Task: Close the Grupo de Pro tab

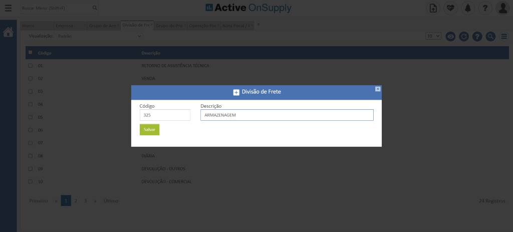Action: (185, 25)
